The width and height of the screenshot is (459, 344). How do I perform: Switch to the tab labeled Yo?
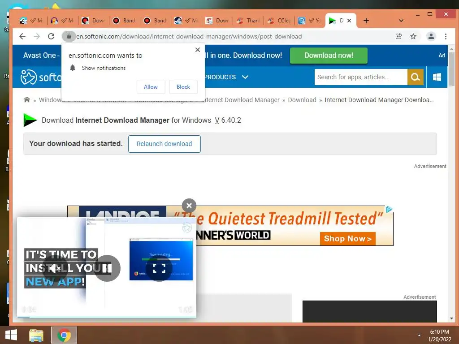[x=310, y=21]
